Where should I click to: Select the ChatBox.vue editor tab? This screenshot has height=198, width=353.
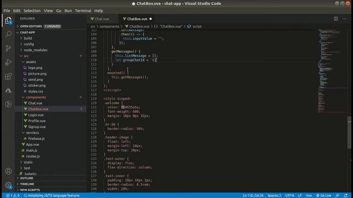[137, 19]
